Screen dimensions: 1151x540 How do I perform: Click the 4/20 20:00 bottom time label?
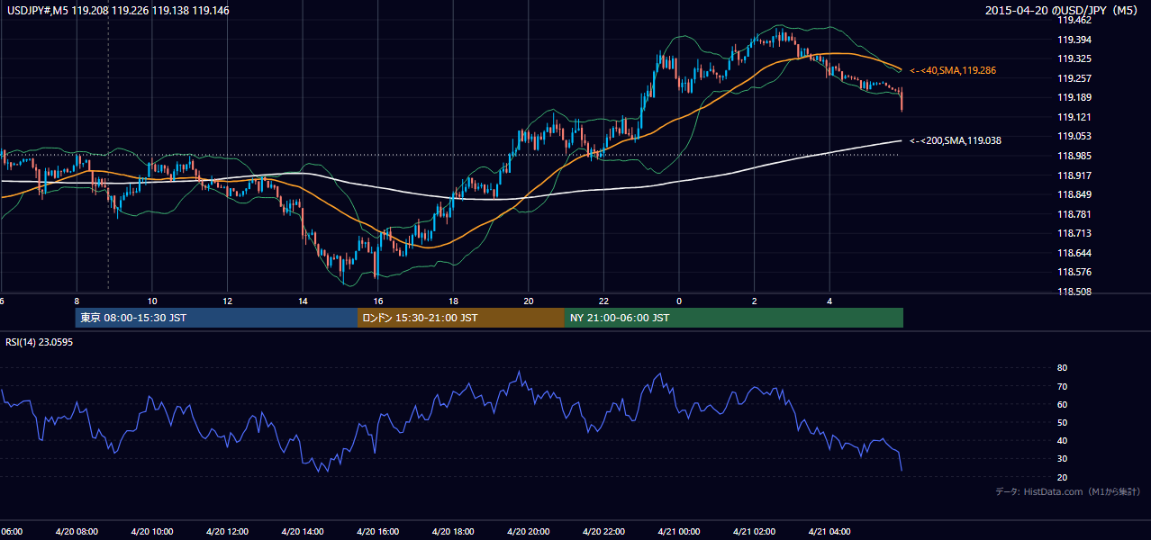(528, 531)
